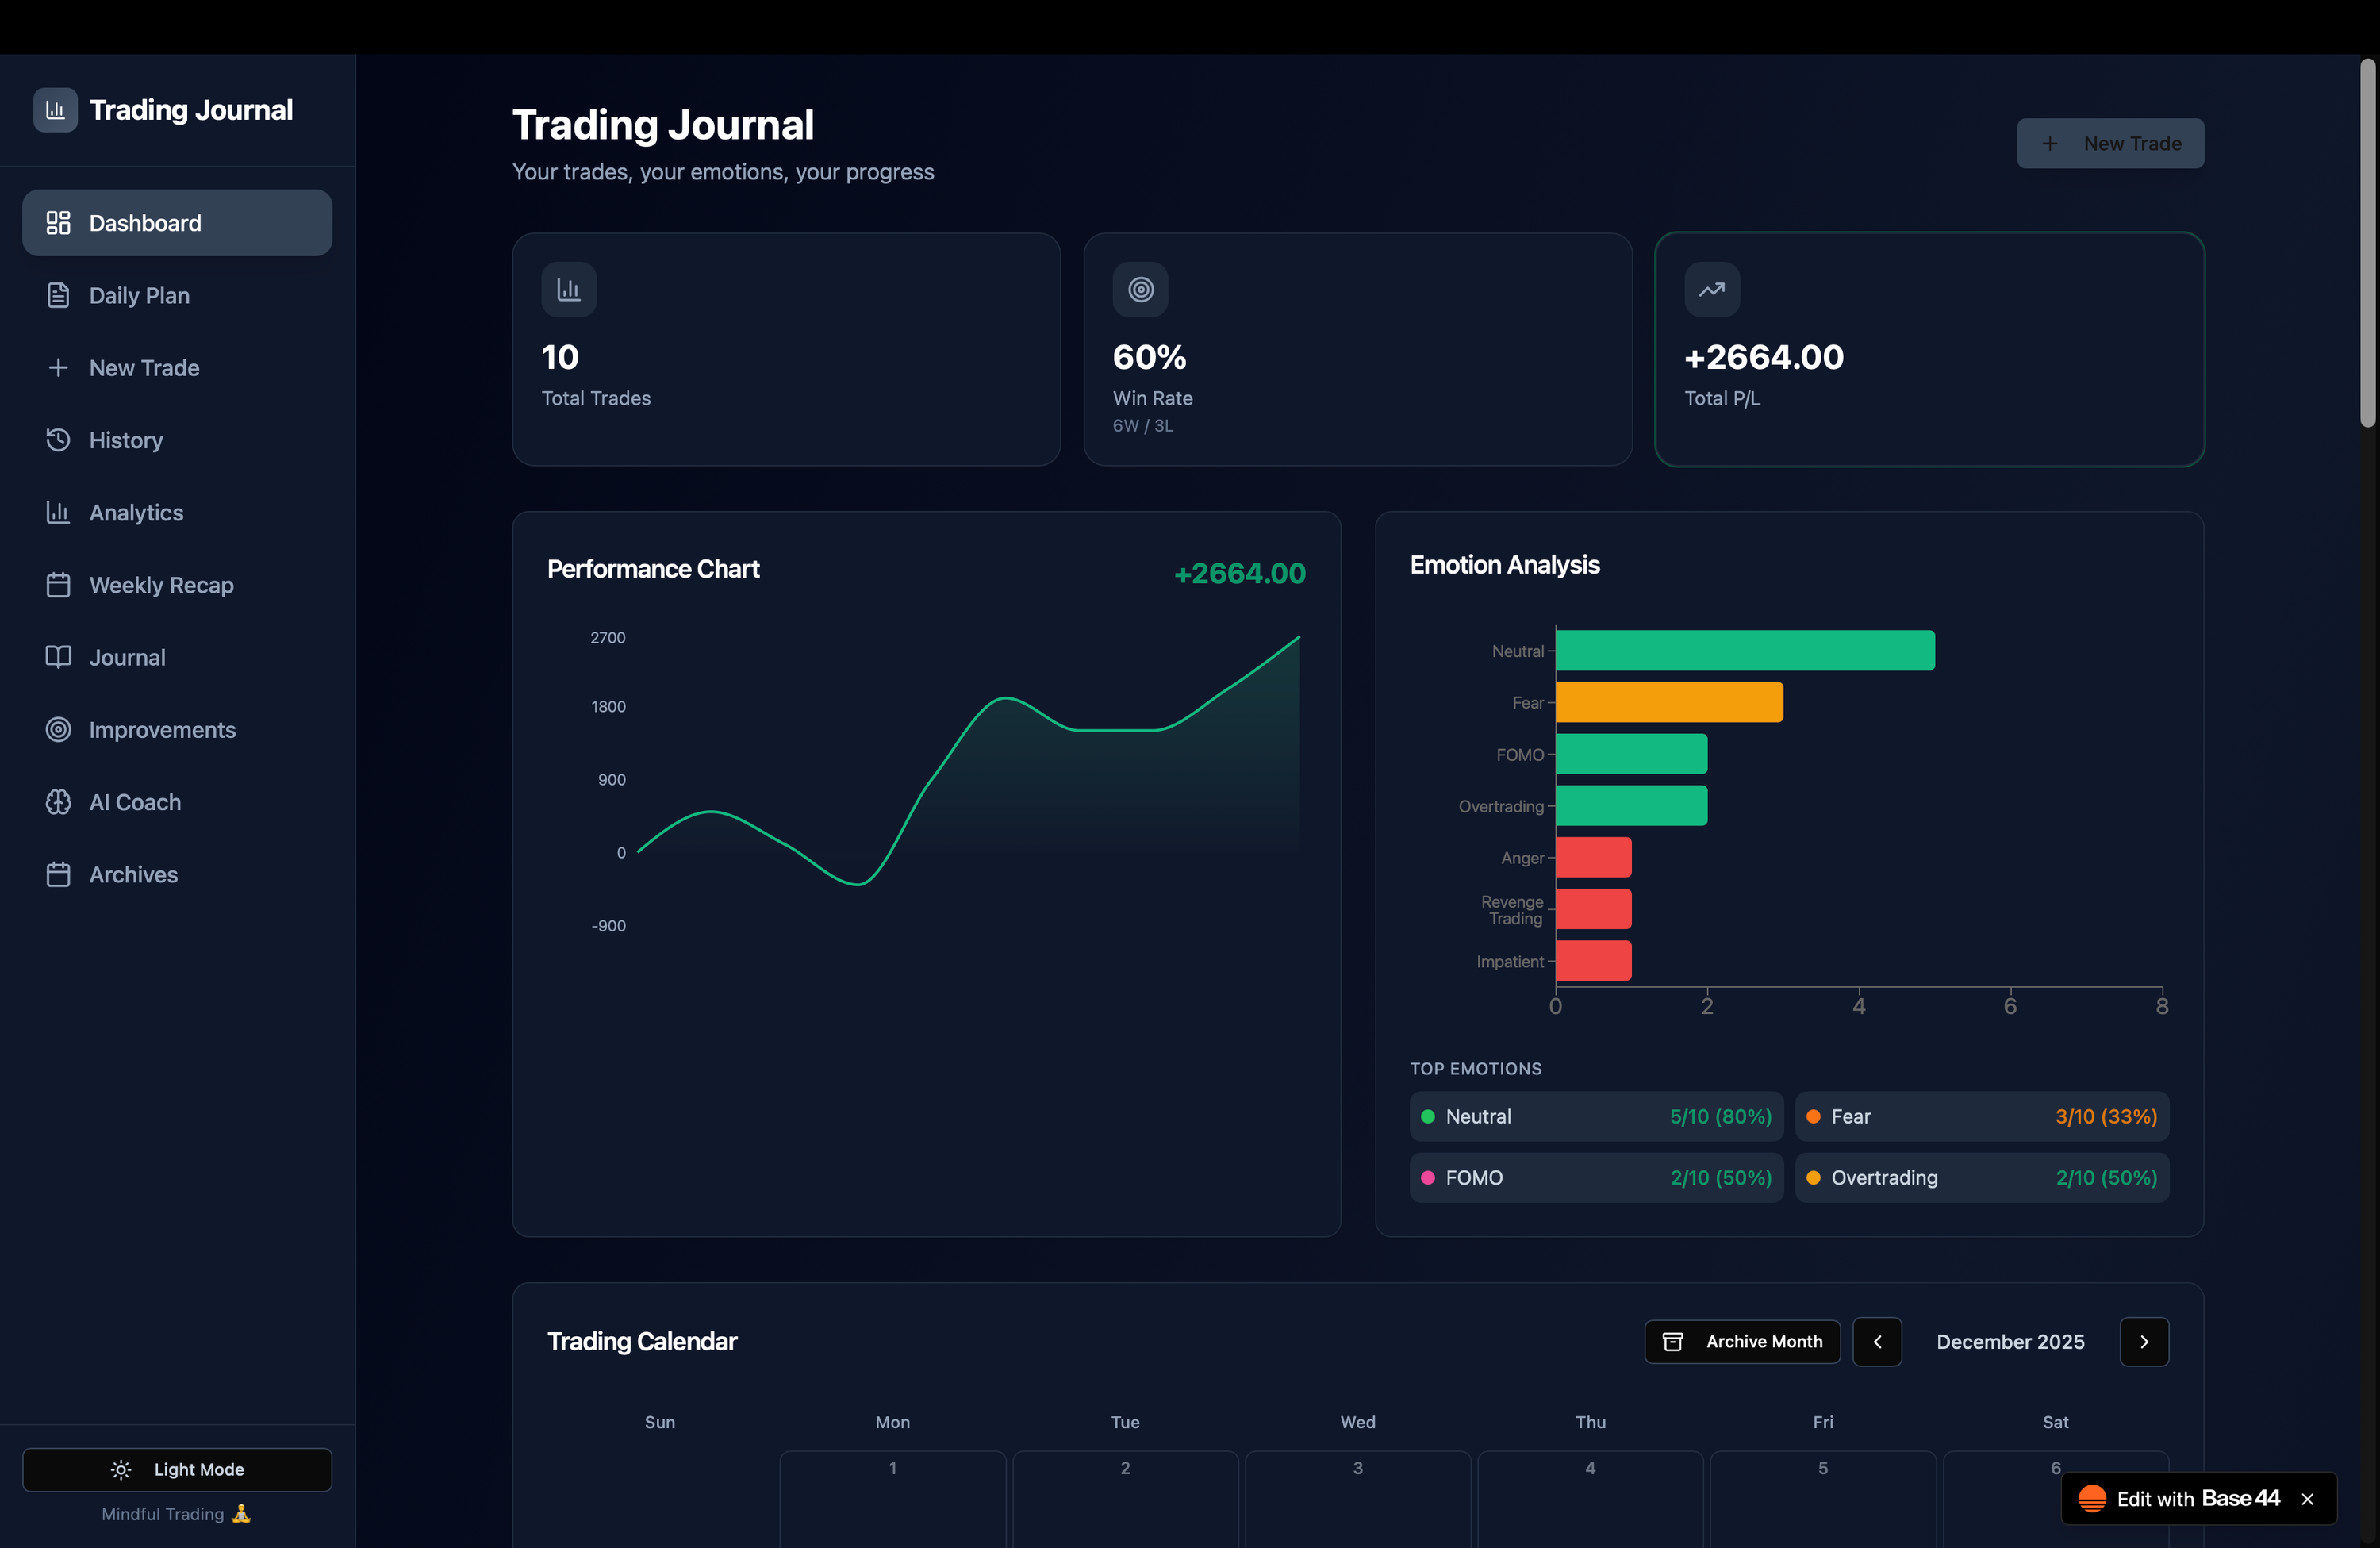Image resolution: width=2380 pixels, height=1548 pixels.
Task: Toggle Light Mode in the sidebar
Action: 177,1469
